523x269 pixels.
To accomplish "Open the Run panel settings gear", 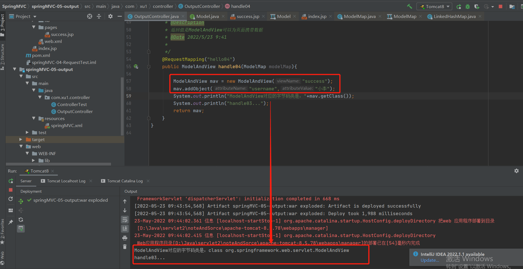I will [517, 171].
